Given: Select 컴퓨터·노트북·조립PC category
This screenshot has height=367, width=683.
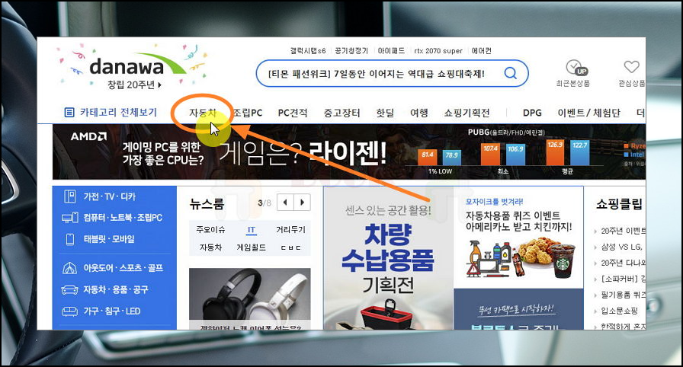Looking at the screenshot, I should pyautogui.click(x=123, y=218).
